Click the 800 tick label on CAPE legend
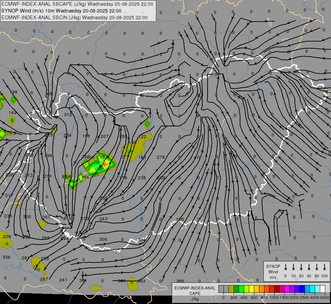This screenshot has width=331, height=304. 264,298
